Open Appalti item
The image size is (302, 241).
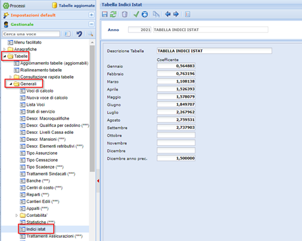coord(34,209)
